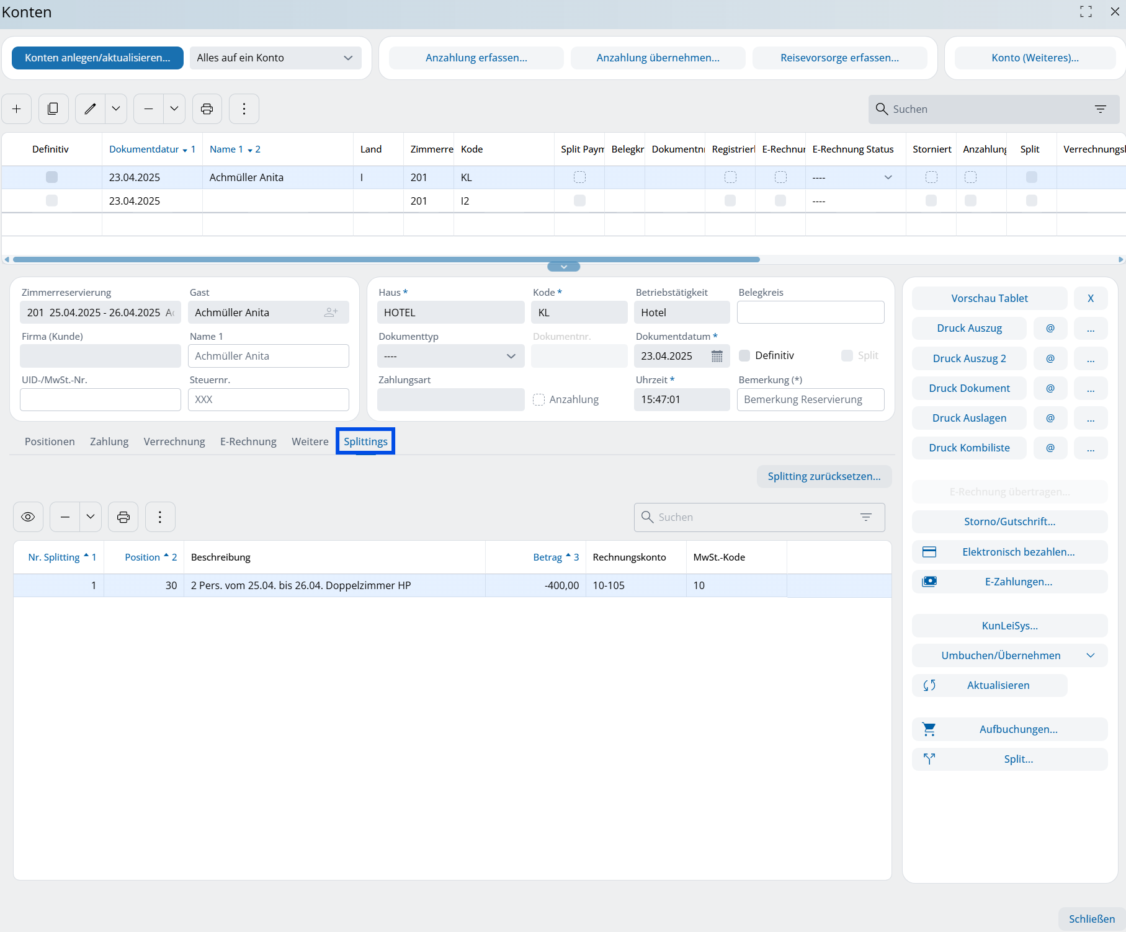Email Druck Auszug with @ button
The width and height of the screenshot is (1126, 932).
coord(1050,328)
